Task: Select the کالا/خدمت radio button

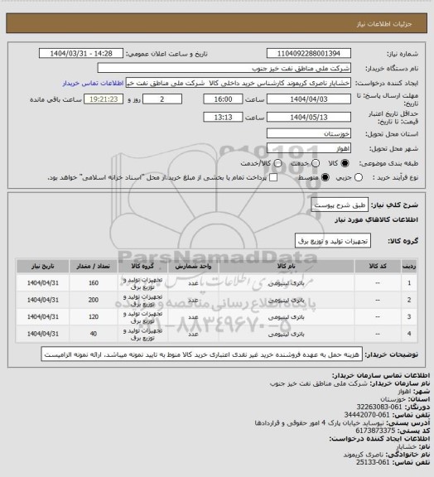Action: tap(277, 163)
